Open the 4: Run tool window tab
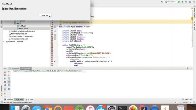 pos(19,99)
